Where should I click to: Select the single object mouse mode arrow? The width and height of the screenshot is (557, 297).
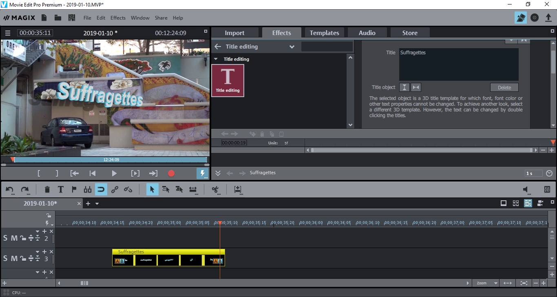[153, 189]
